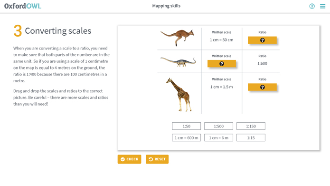Click the 'Converting scales' heading
This screenshot has height=186, width=330.
click(58, 31)
